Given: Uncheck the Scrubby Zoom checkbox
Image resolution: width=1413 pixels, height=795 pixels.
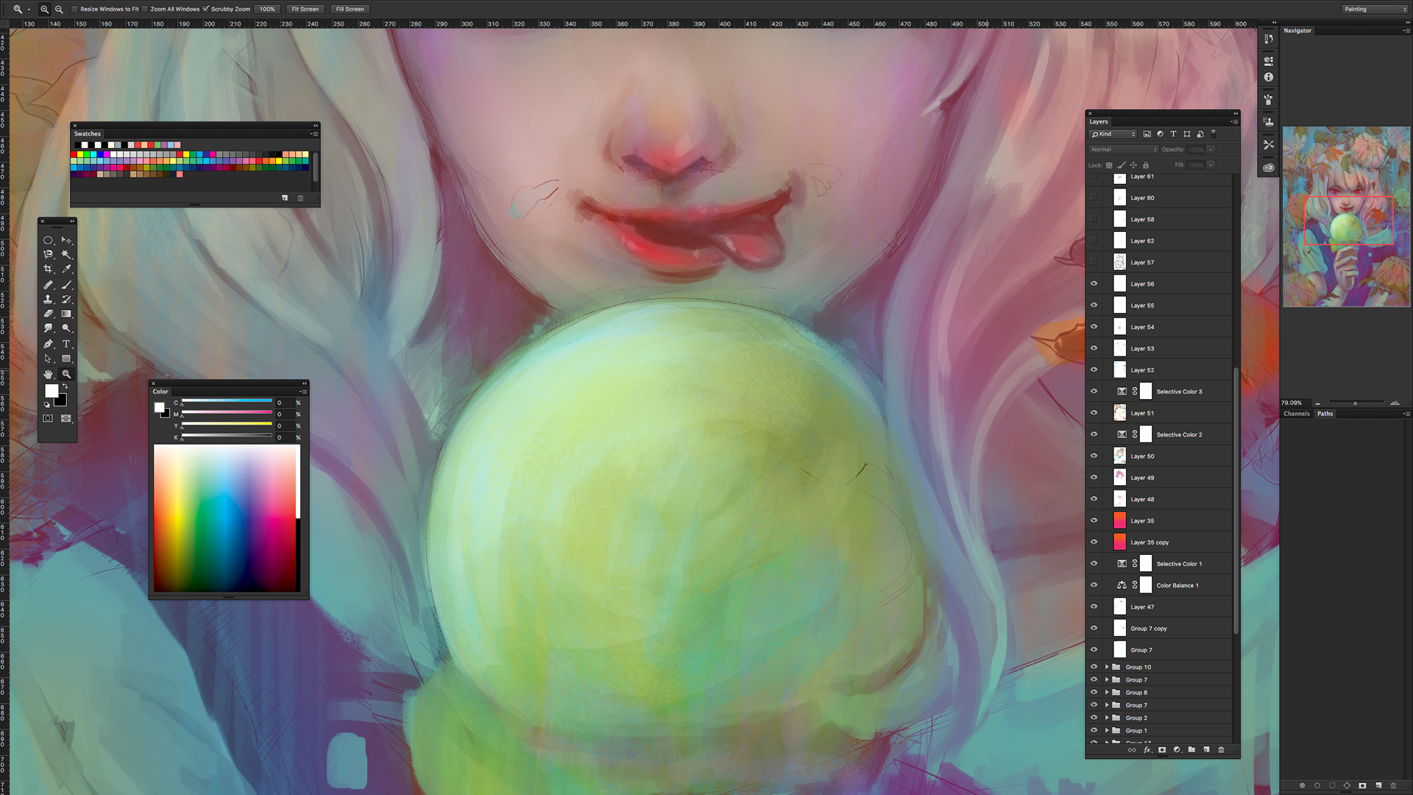Looking at the screenshot, I should tap(206, 9).
